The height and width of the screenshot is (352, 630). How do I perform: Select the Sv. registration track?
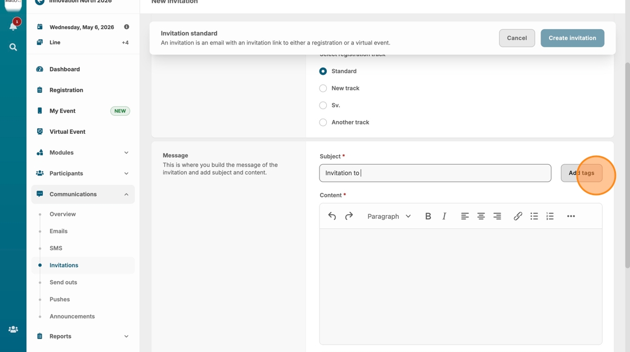[323, 105]
